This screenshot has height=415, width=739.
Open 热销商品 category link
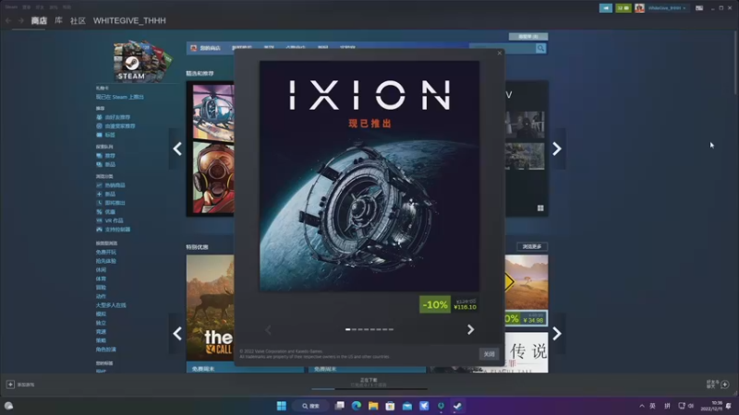tap(115, 185)
